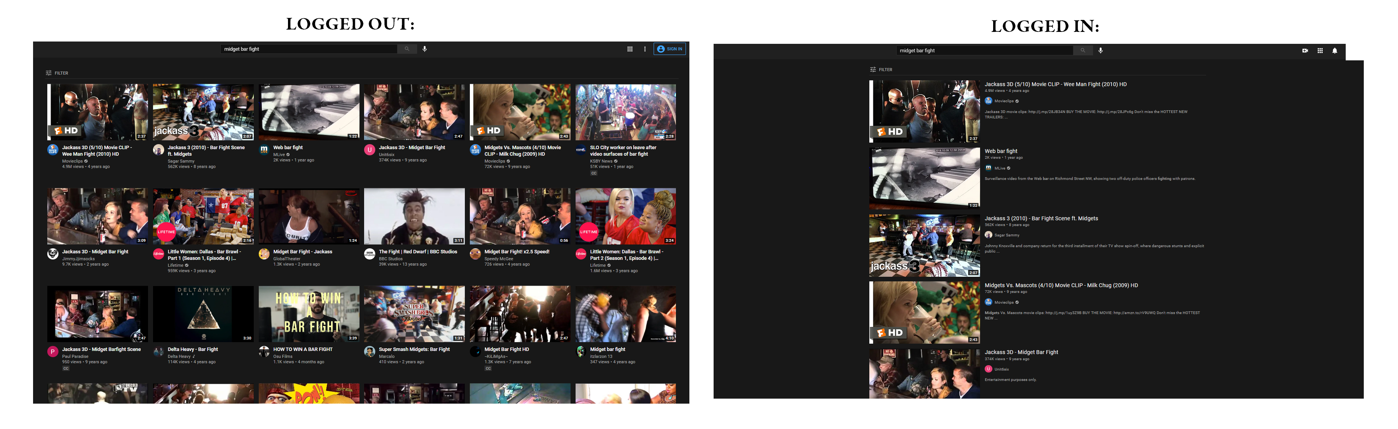1398x429 pixels.
Task: Click the search magnifier button in logged-out screenshot
Action: 406,49
